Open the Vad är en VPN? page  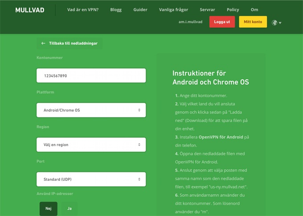[83, 10]
